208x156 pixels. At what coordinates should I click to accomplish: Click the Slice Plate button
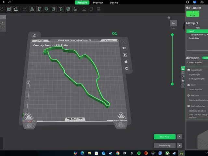pos(165,137)
